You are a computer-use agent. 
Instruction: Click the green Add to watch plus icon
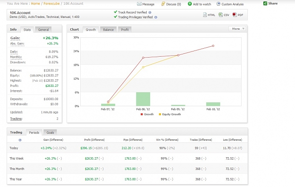coord(190,4)
